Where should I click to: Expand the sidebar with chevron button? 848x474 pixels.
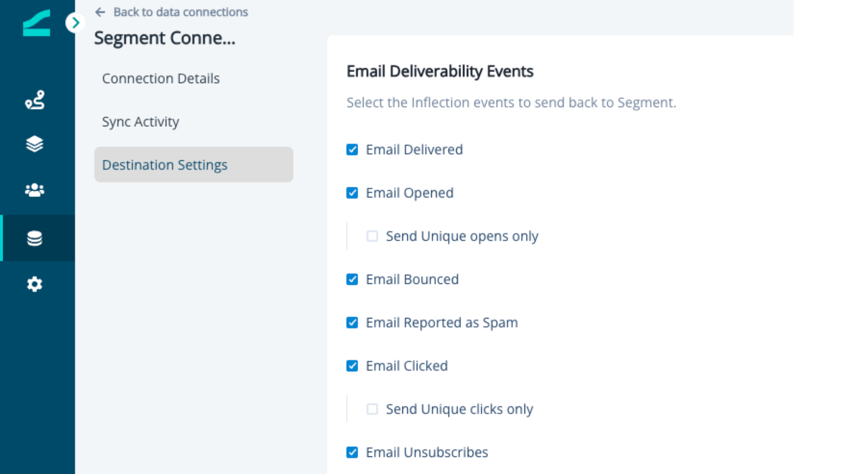pyautogui.click(x=75, y=23)
